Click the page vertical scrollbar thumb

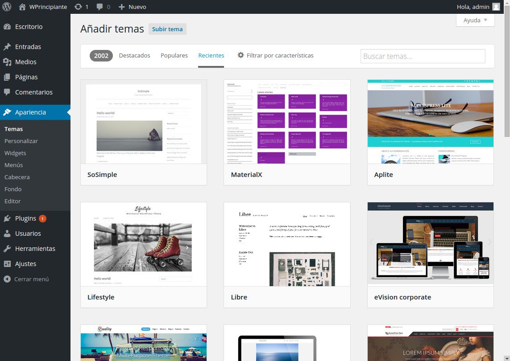507,71
